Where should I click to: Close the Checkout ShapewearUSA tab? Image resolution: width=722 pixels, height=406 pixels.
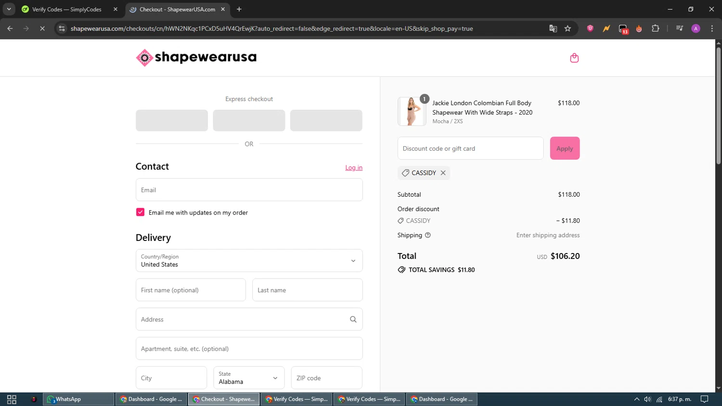[223, 9]
